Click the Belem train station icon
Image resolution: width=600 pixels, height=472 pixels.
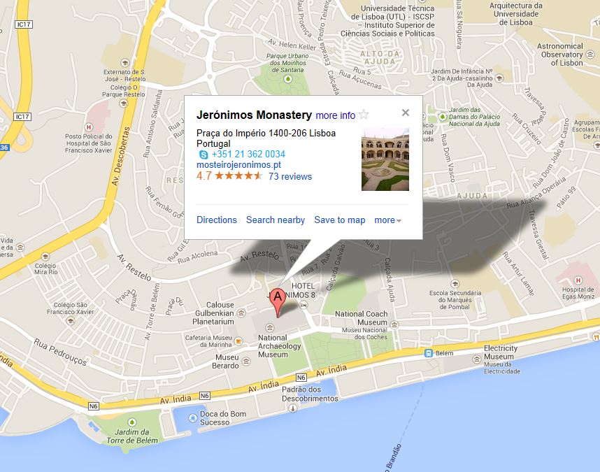click(429, 353)
